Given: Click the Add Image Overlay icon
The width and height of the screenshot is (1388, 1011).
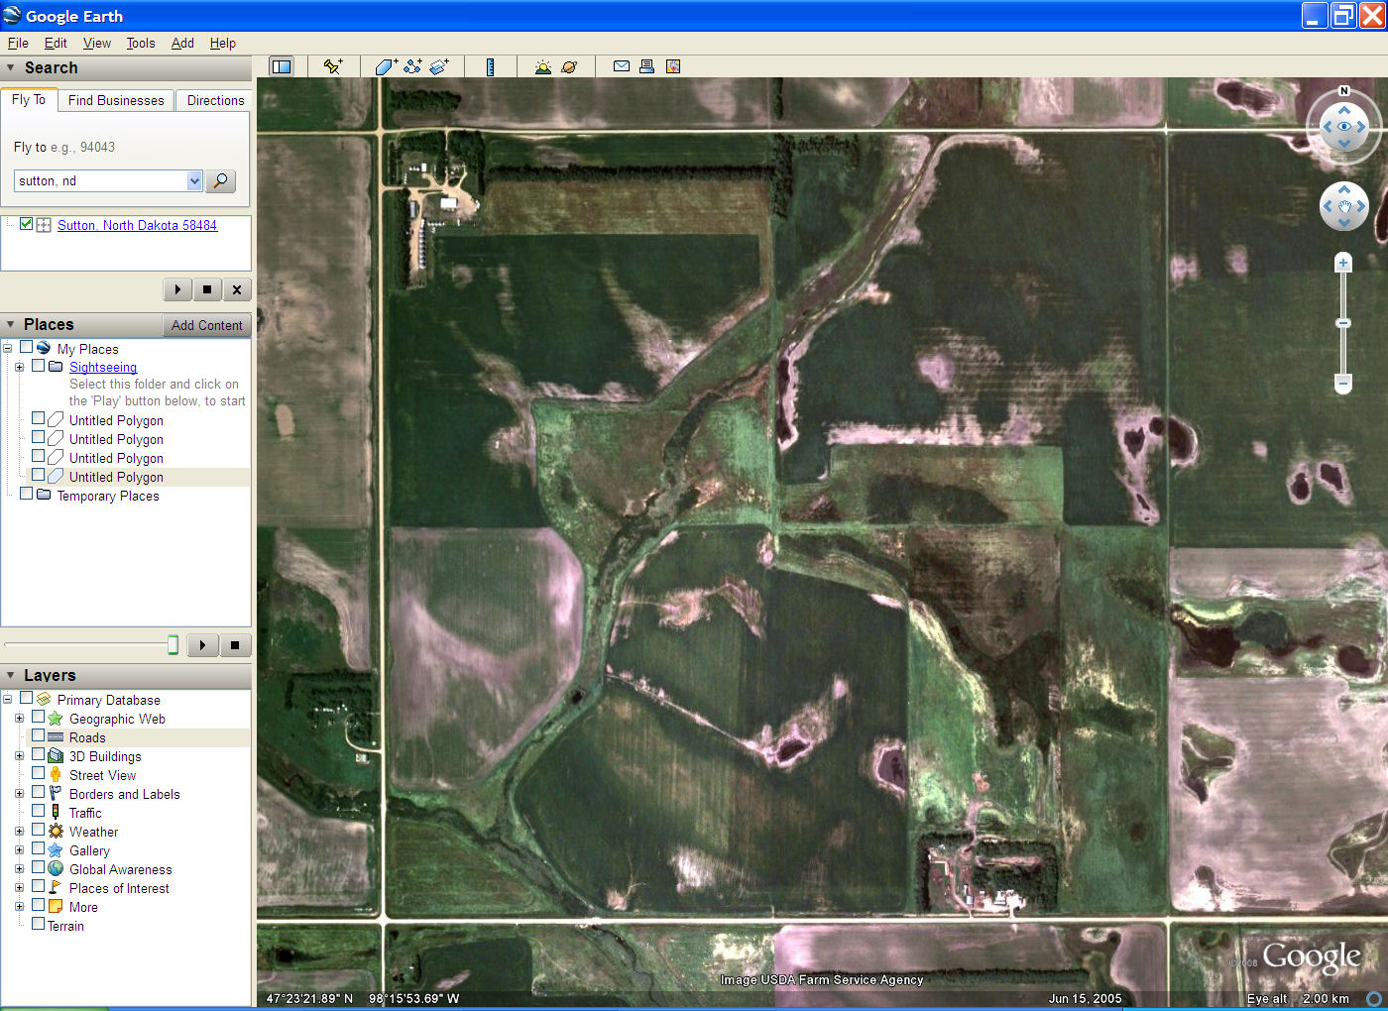Looking at the screenshot, I should pyautogui.click(x=439, y=66).
